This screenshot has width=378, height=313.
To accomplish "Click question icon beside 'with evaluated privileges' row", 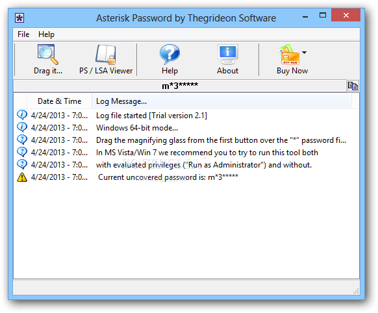I will click(x=22, y=164).
